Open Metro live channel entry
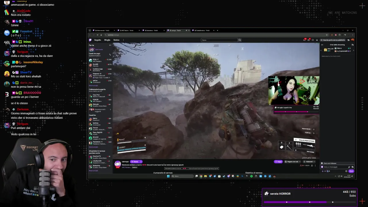Viewport: 368px width, 207px height. coord(100,119)
